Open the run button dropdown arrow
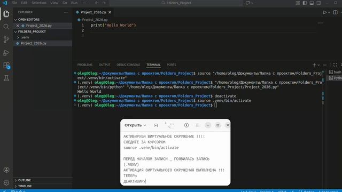The height and width of the screenshot is (192, 342). click(x=329, y=12)
